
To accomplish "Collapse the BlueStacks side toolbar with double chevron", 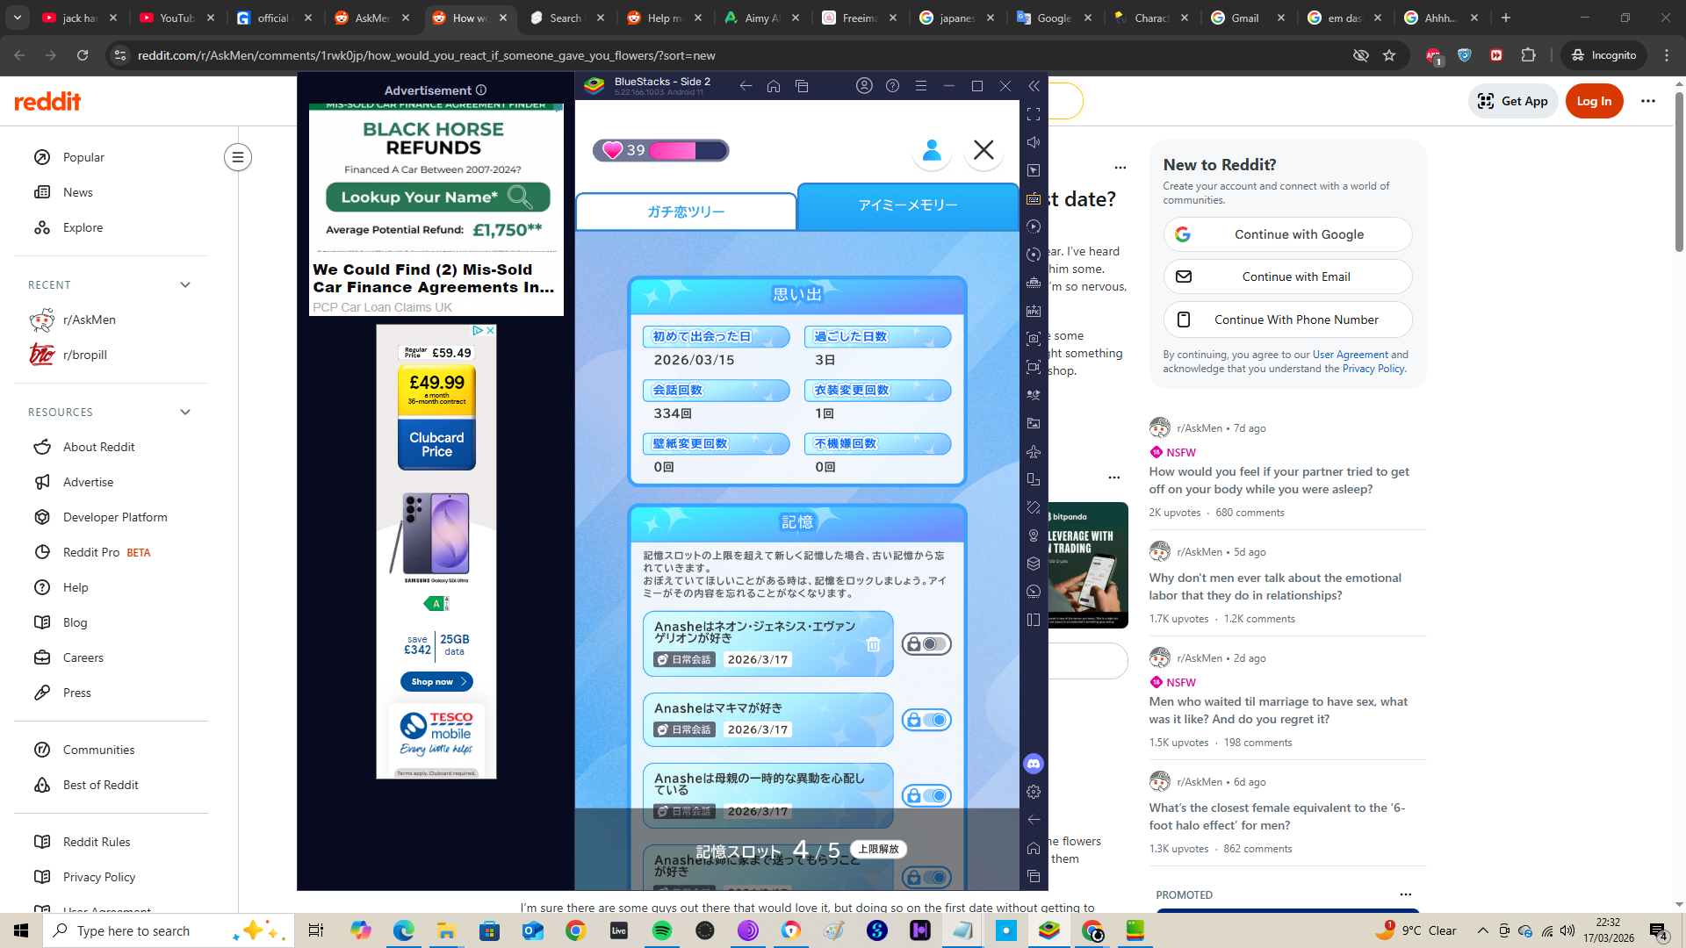I will click(x=1034, y=86).
